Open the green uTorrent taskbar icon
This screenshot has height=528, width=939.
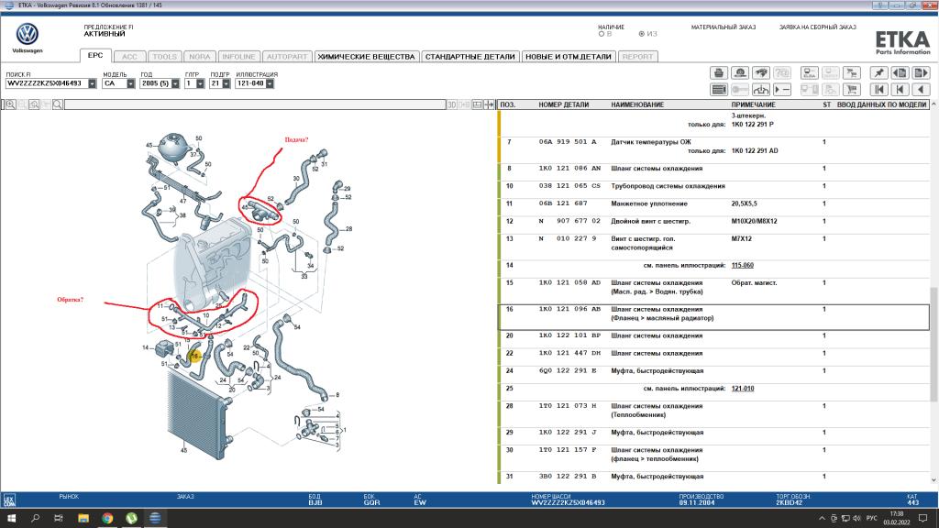(131, 518)
